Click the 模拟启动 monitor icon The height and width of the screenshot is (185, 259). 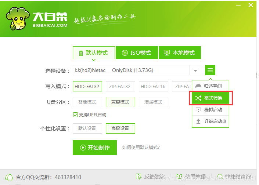click(198, 110)
